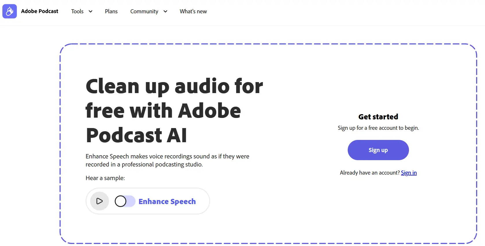The image size is (485, 246).
Task: Select the purple logo in the top-left corner
Action: (x=10, y=11)
